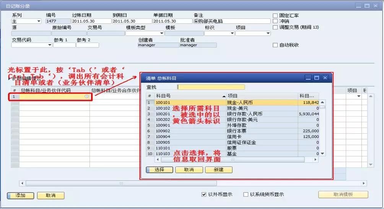The width and height of the screenshot is (384, 209).
Task: Maximize the 清单 总帐科目 dialog
Action: (x=317, y=78)
